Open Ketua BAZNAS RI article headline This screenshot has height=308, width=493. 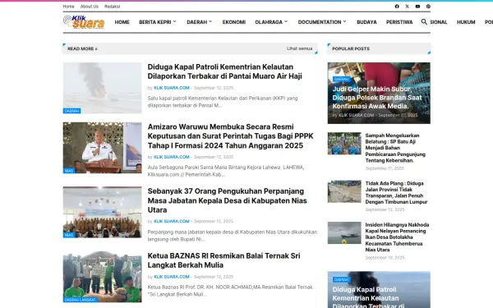click(x=223, y=260)
